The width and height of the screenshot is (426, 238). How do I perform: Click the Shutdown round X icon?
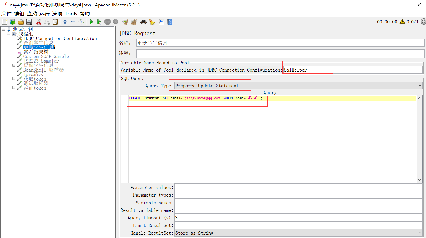tap(116, 22)
